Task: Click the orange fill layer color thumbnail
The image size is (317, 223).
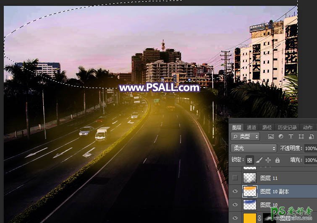Action: click(x=250, y=218)
